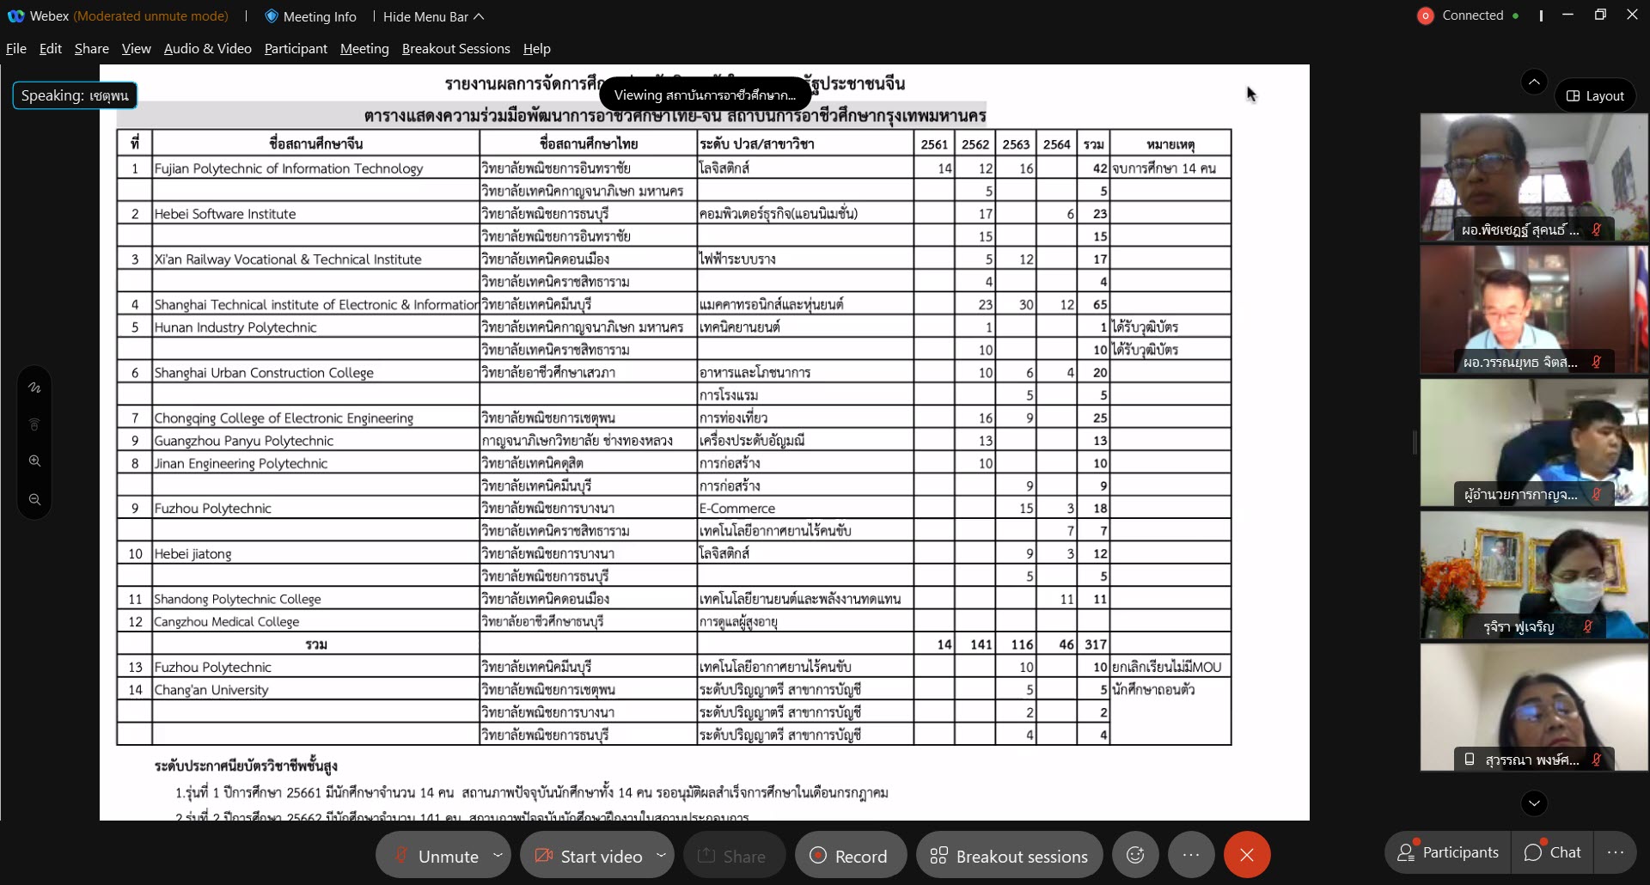Toggle the Chat panel
Screen dimensions: 1650x885
[1552, 852]
